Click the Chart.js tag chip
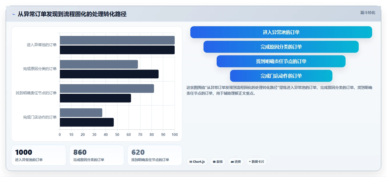 click(x=197, y=162)
